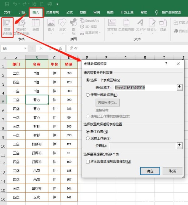188x205 pixels.
Task: Click the Save icon in quick access toolbar
Action: click(7, 4)
